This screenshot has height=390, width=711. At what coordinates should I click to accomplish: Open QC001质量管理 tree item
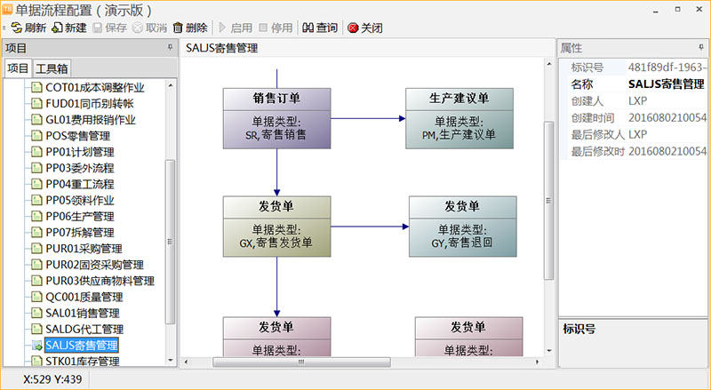[84, 297]
